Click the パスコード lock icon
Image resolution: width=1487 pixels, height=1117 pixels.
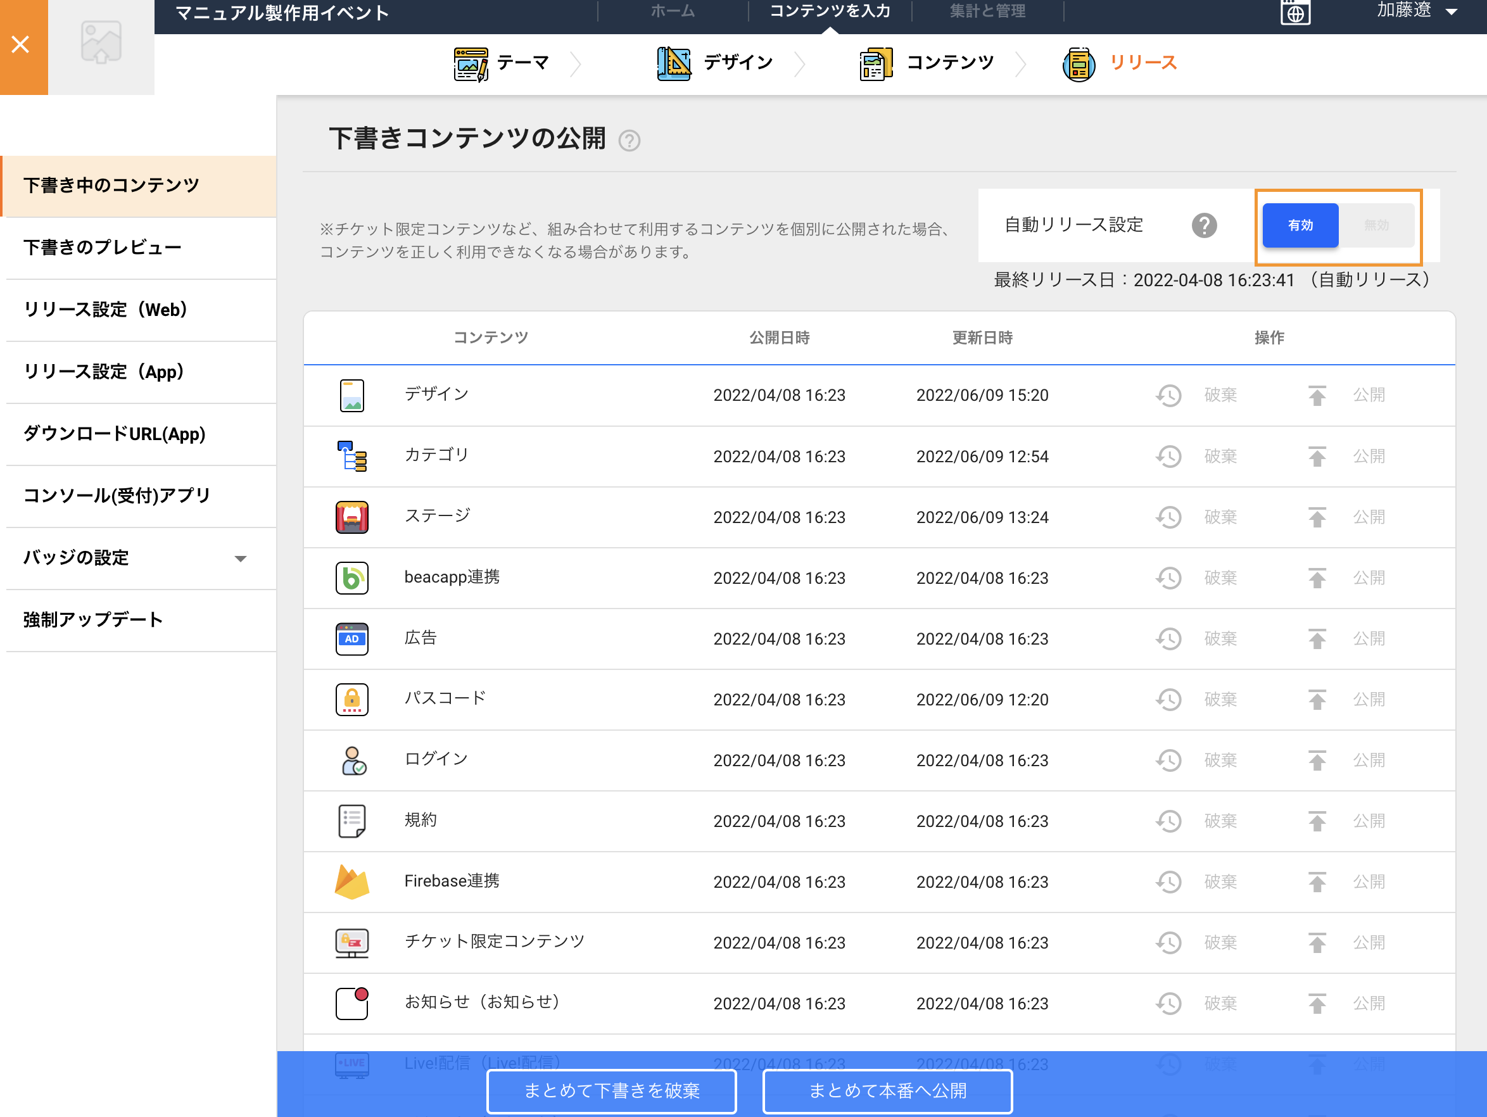coord(351,700)
